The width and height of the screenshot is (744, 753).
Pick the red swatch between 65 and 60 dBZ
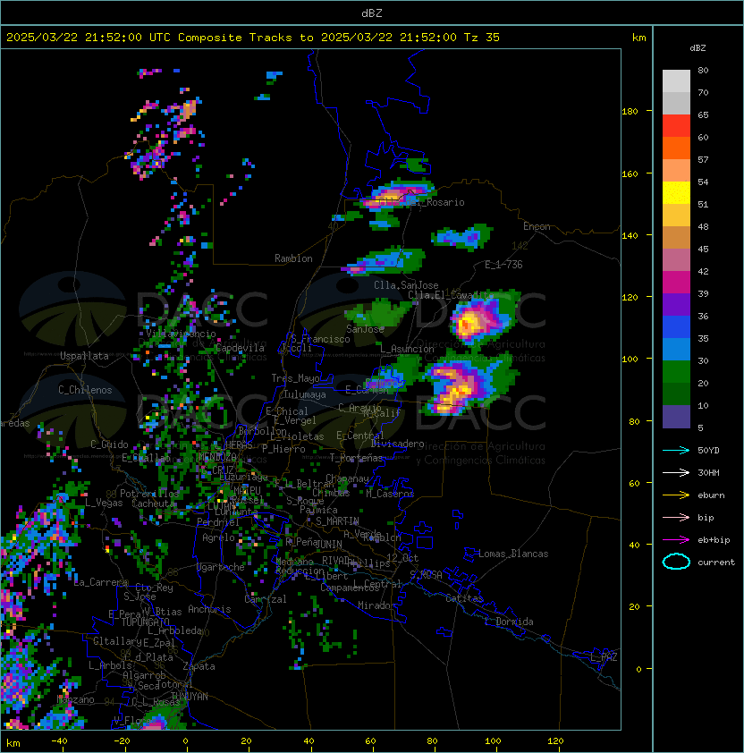click(676, 126)
